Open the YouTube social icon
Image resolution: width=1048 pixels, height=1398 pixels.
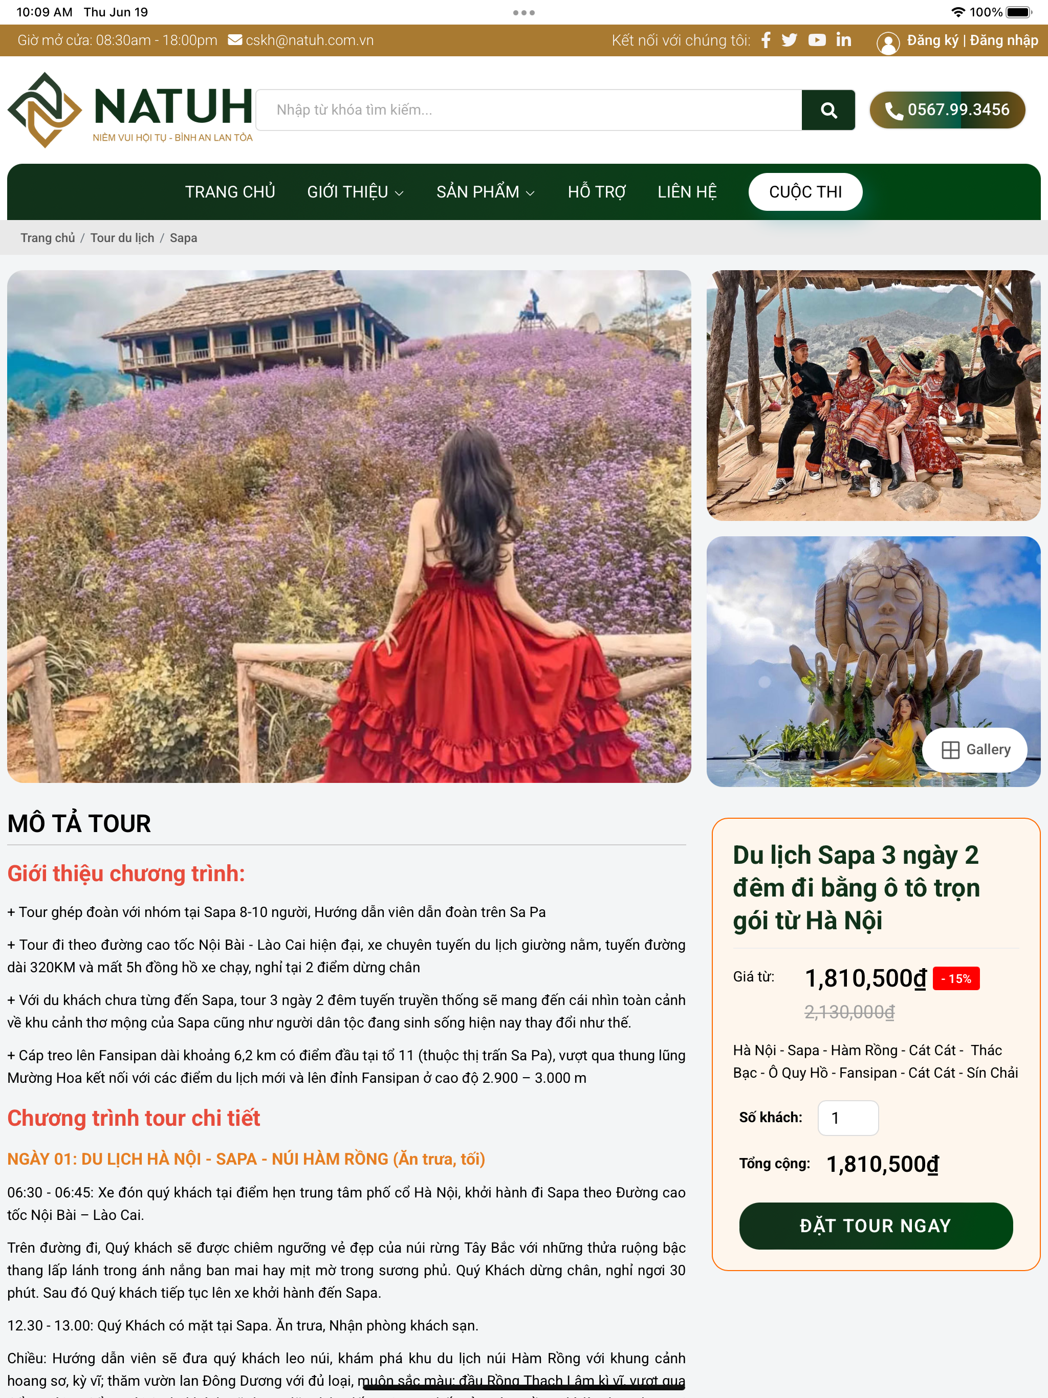click(x=817, y=40)
